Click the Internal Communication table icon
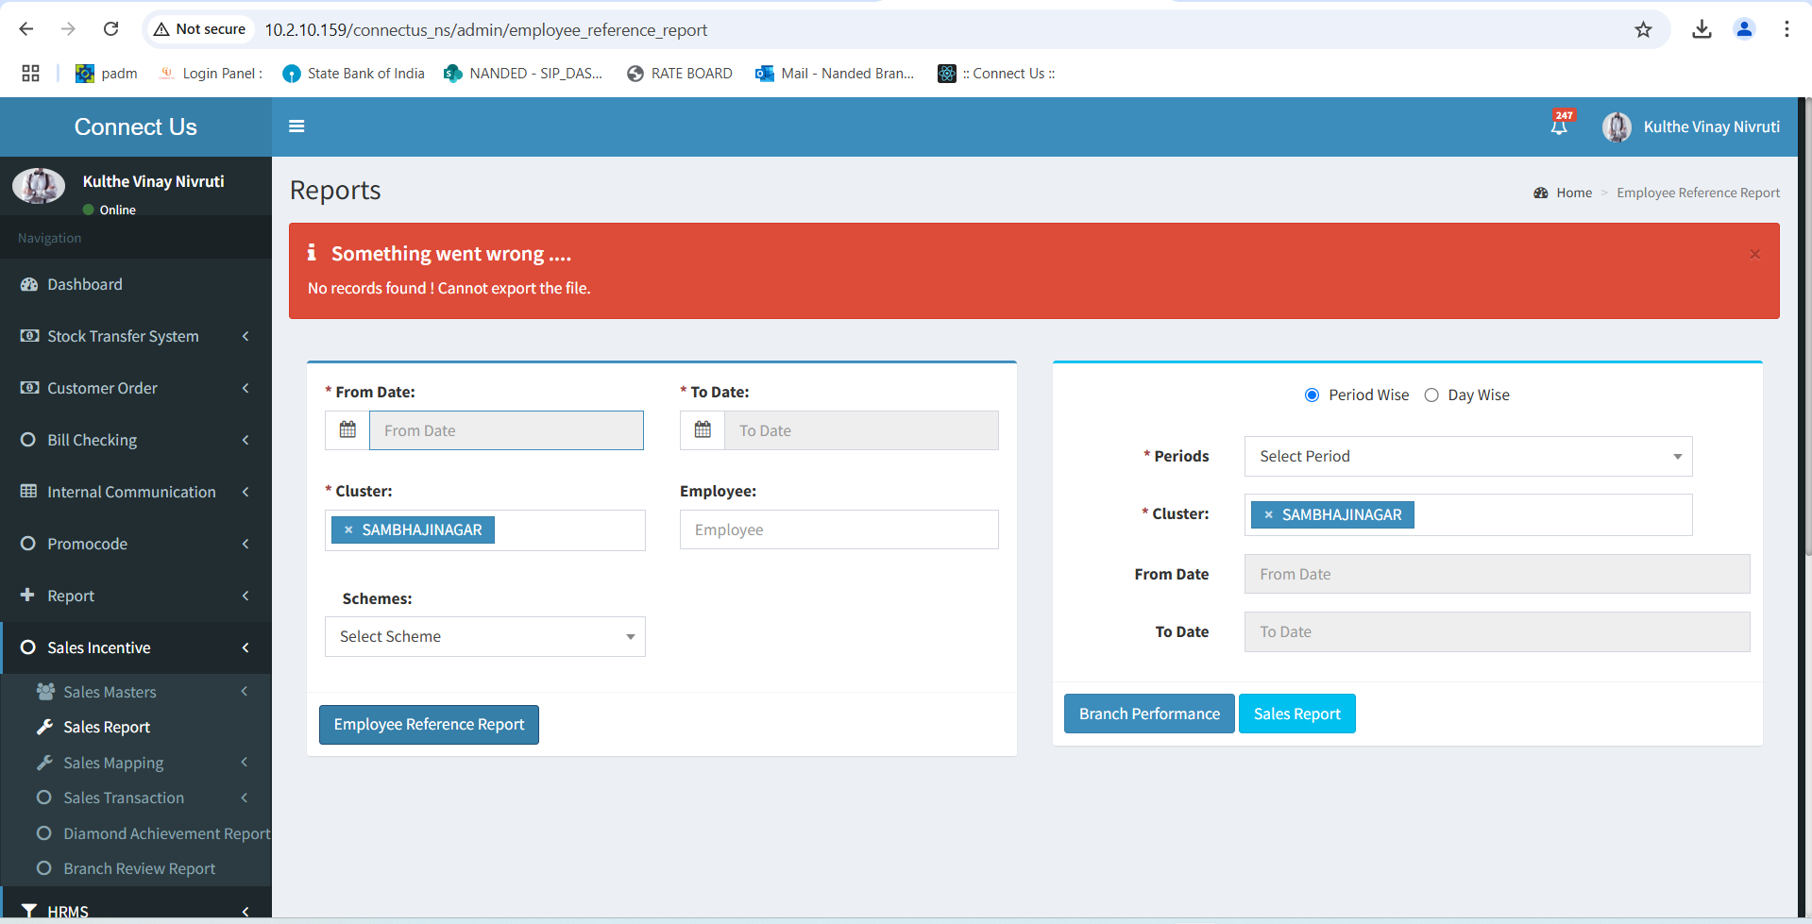The width and height of the screenshot is (1812, 924). (x=29, y=492)
